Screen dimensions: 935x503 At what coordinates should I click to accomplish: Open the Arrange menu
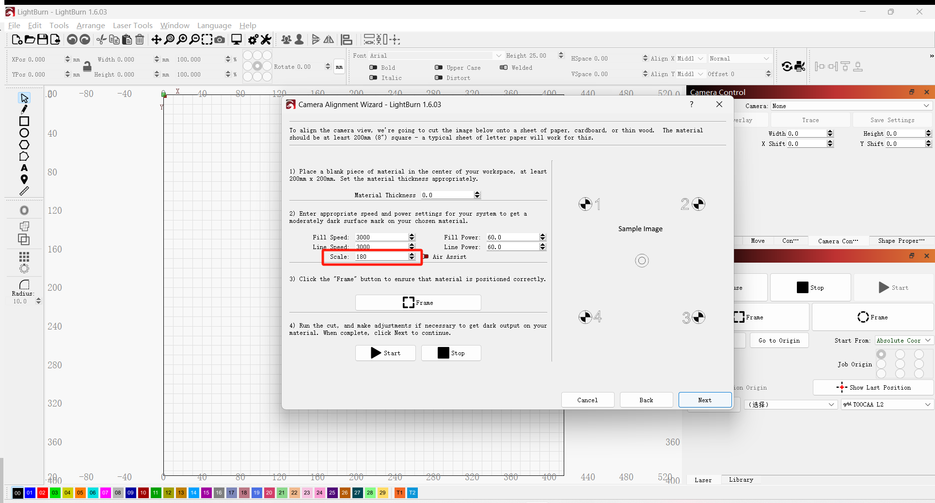pyautogui.click(x=91, y=26)
